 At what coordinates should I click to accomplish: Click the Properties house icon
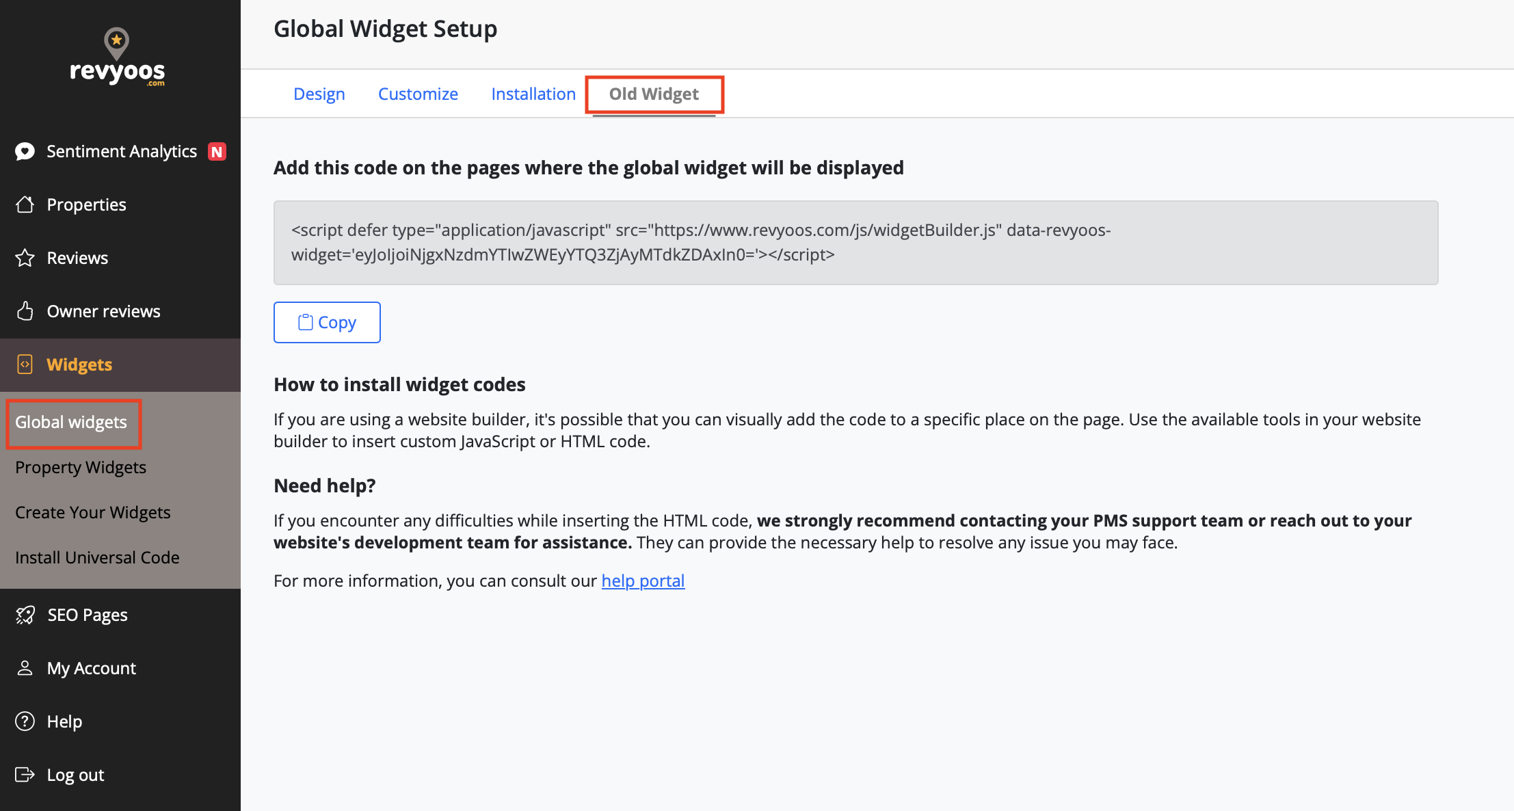tap(25, 204)
